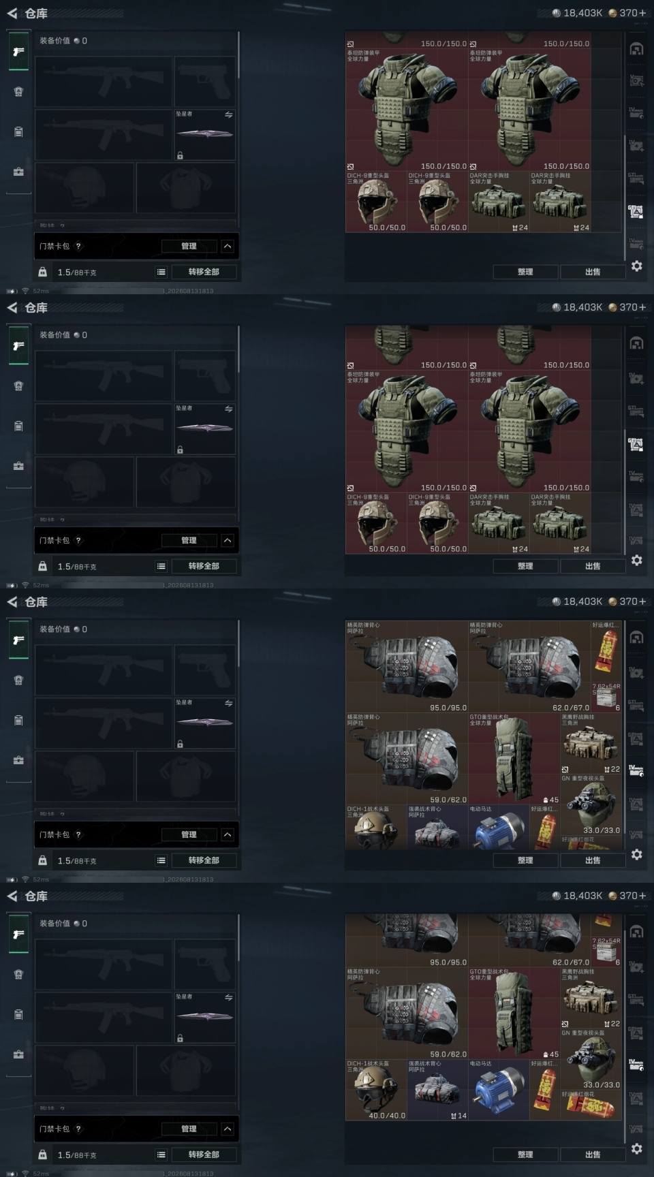Select 坠星者 knife slot in second screenshot

[x=205, y=429]
